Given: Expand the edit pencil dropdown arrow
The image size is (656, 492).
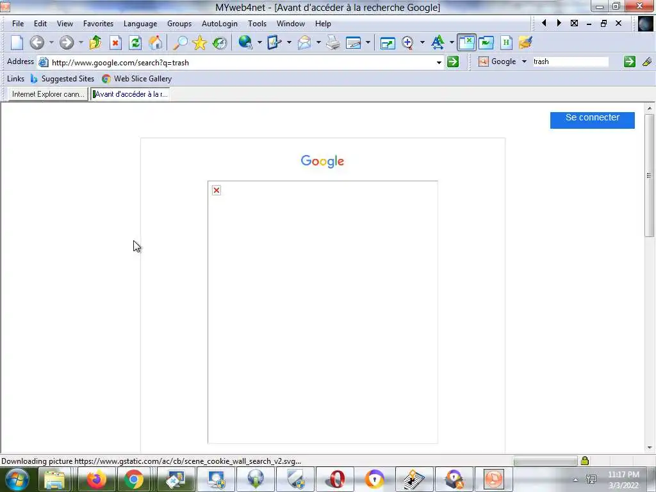Looking at the screenshot, I should [x=289, y=43].
